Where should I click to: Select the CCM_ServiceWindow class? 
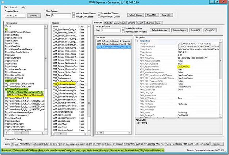click(x=62, y=75)
